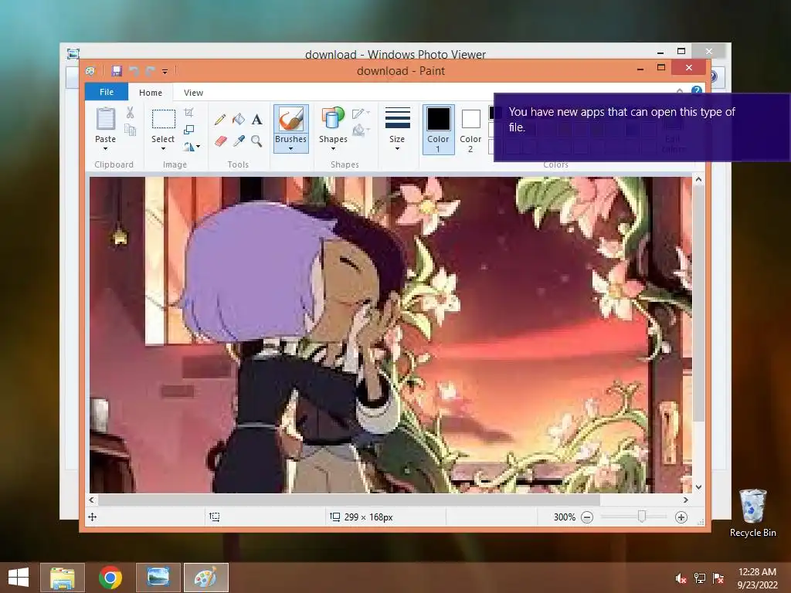Viewport: 791px width, 593px height.
Task: Maximize the Windows Photo Viewer window
Action: (681, 51)
